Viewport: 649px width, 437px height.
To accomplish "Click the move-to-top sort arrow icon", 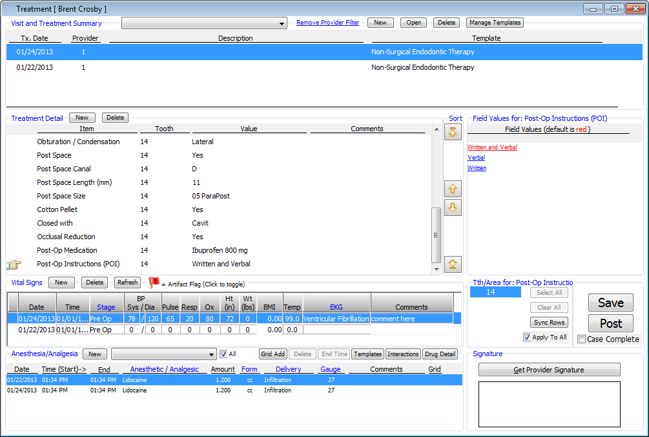I will pyautogui.click(x=453, y=133).
